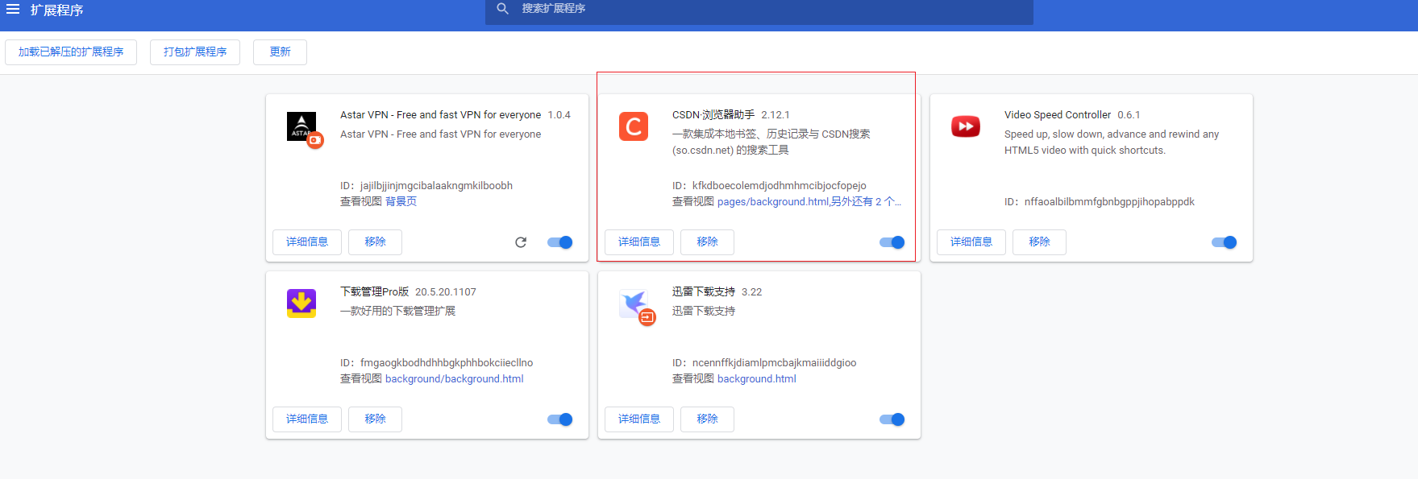
Task: Remove the CSDN 浏览器助手 extension
Action: [x=707, y=242]
